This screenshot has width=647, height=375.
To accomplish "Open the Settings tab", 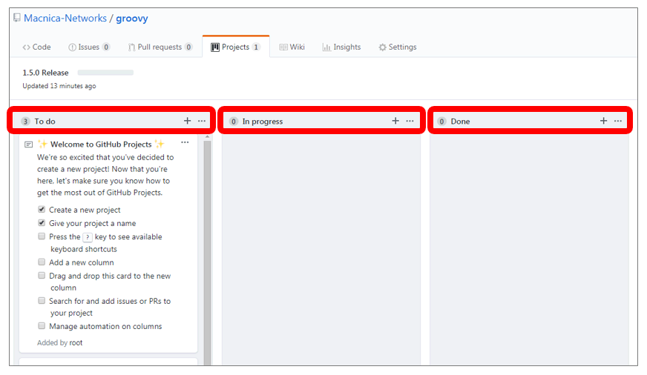I will [398, 47].
